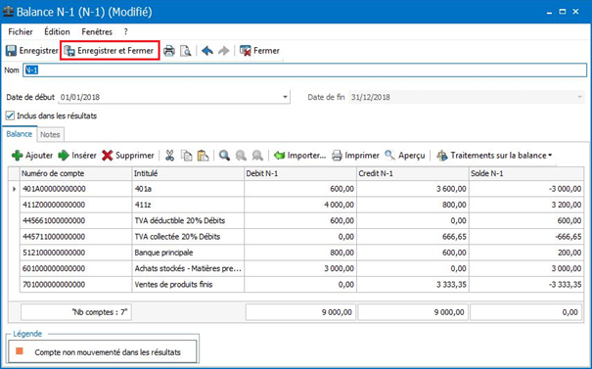Click the Enregistrer save button
The height and width of the screenshot is (369, 592).
click(32, 51)
